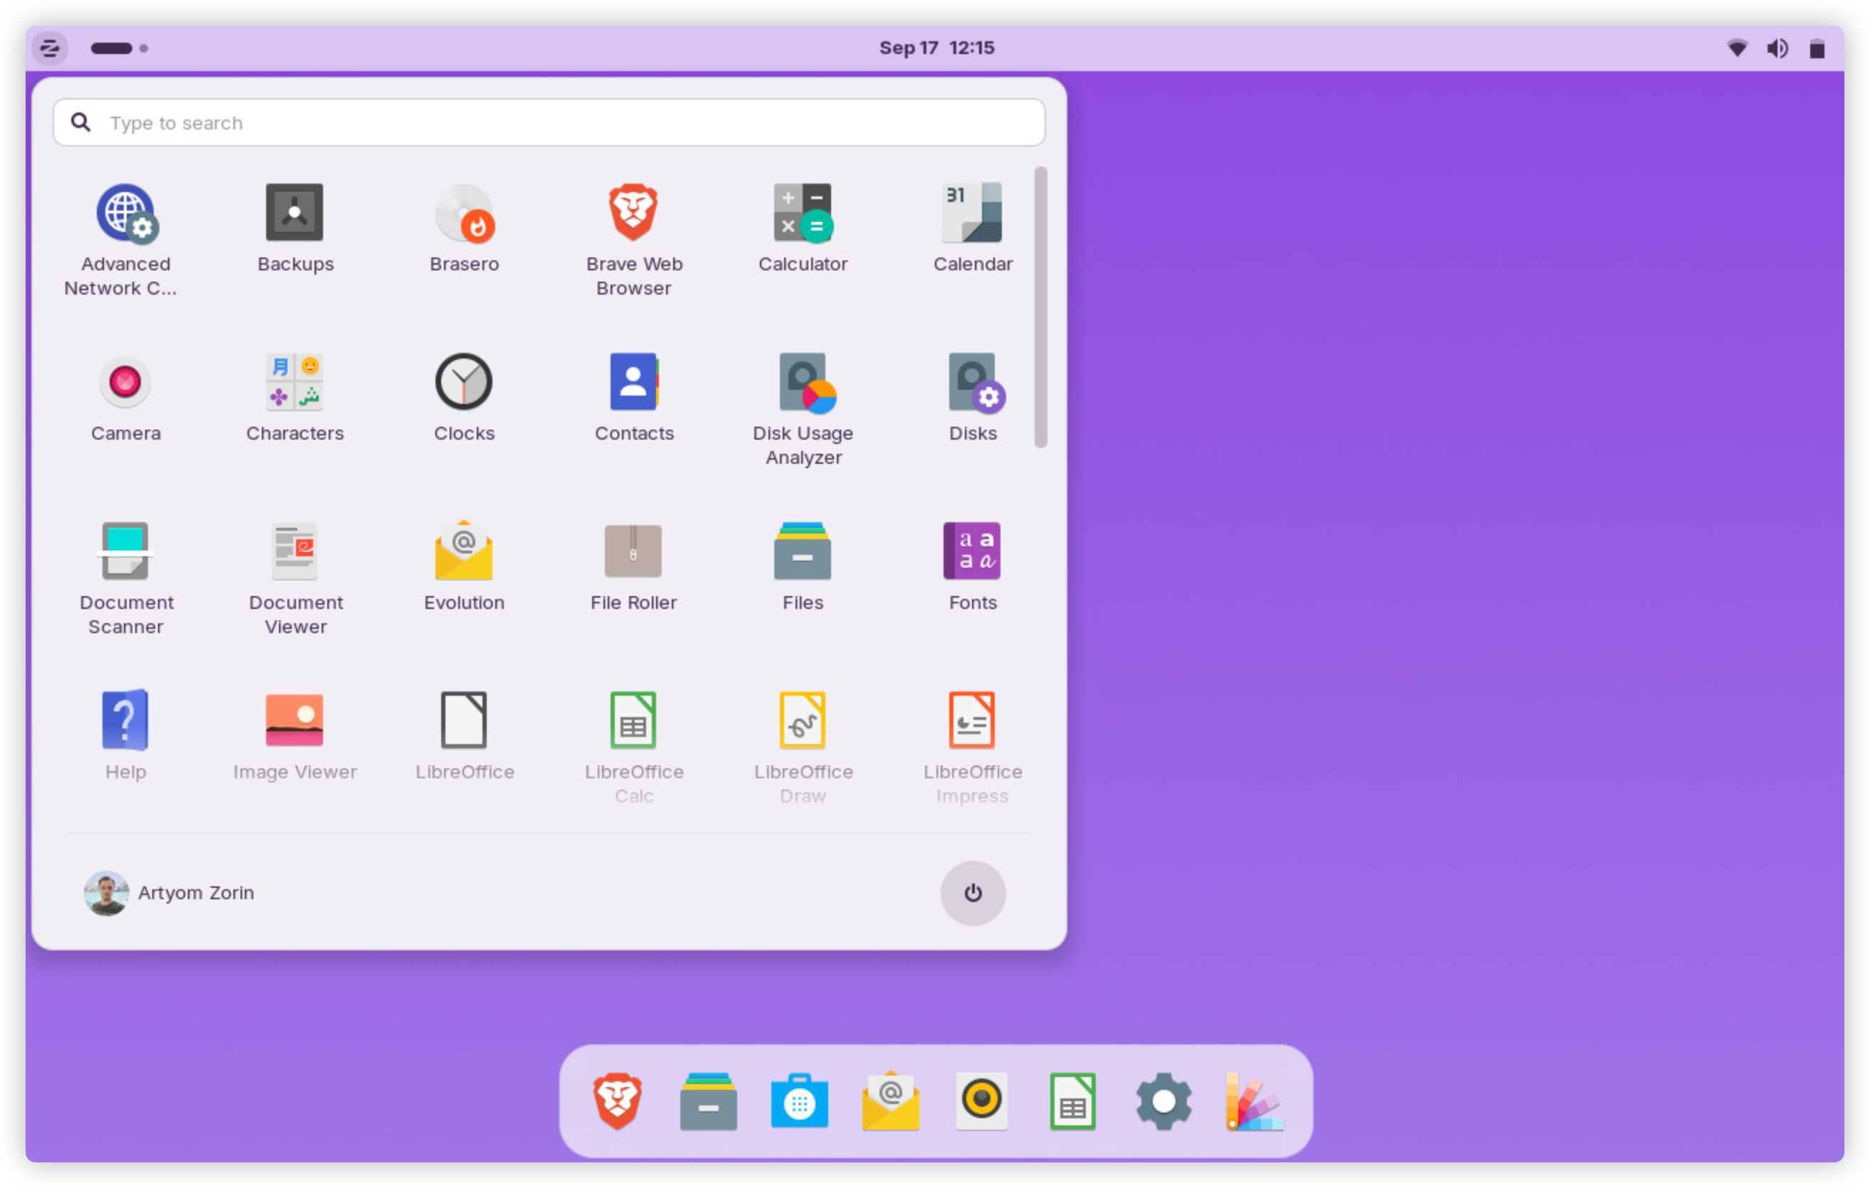
Task: Launch LibreOffice Calc from the dock
Action: tap(1072, 1100)
